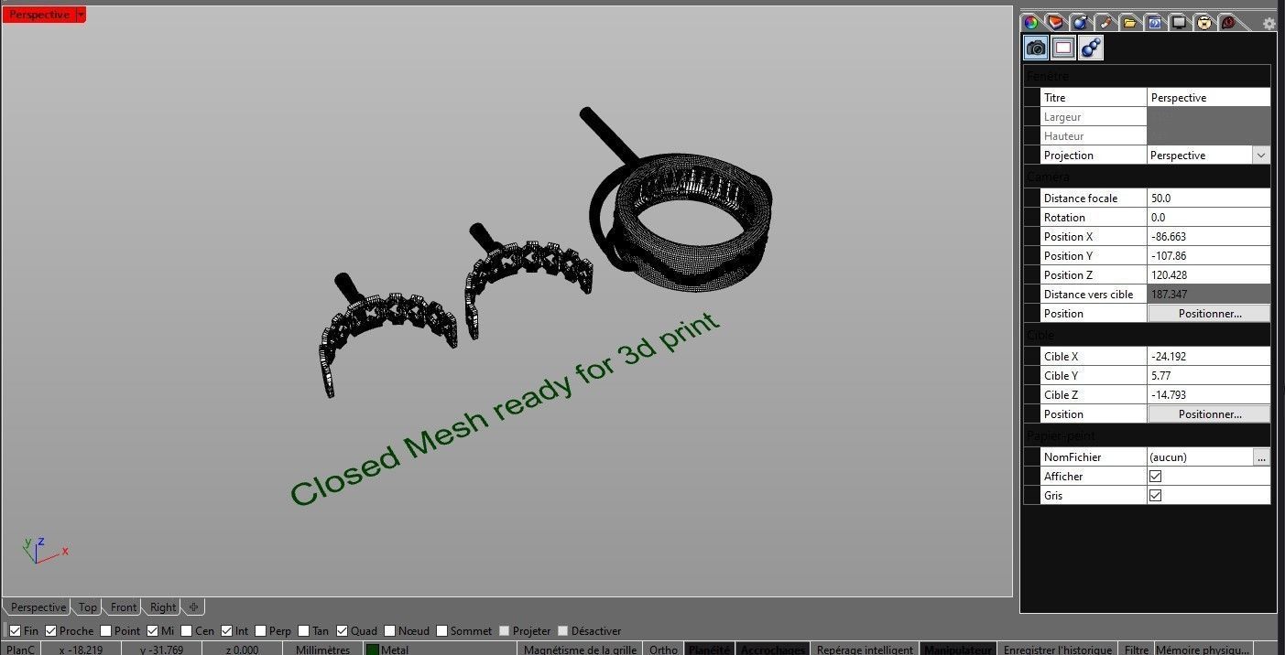Click the green Metal layer color swatch
The image size is (1285, 655).
(373, 650)
